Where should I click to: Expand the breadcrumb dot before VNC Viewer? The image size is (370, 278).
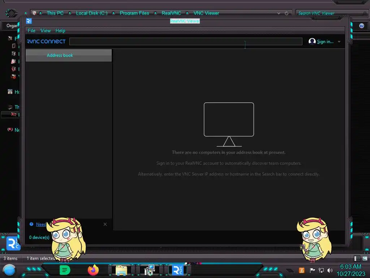pos(187,13)
